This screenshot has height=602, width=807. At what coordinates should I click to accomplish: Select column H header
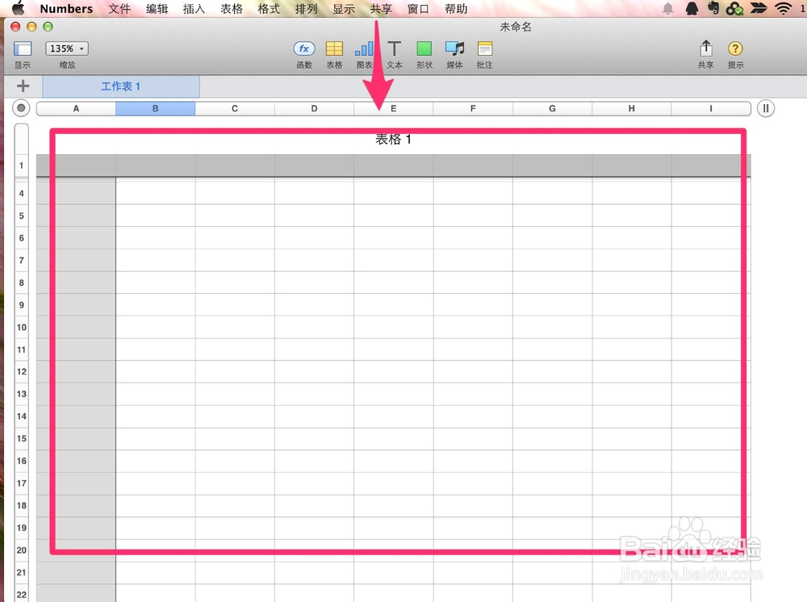pyautogui.click(x=632, y=109)
